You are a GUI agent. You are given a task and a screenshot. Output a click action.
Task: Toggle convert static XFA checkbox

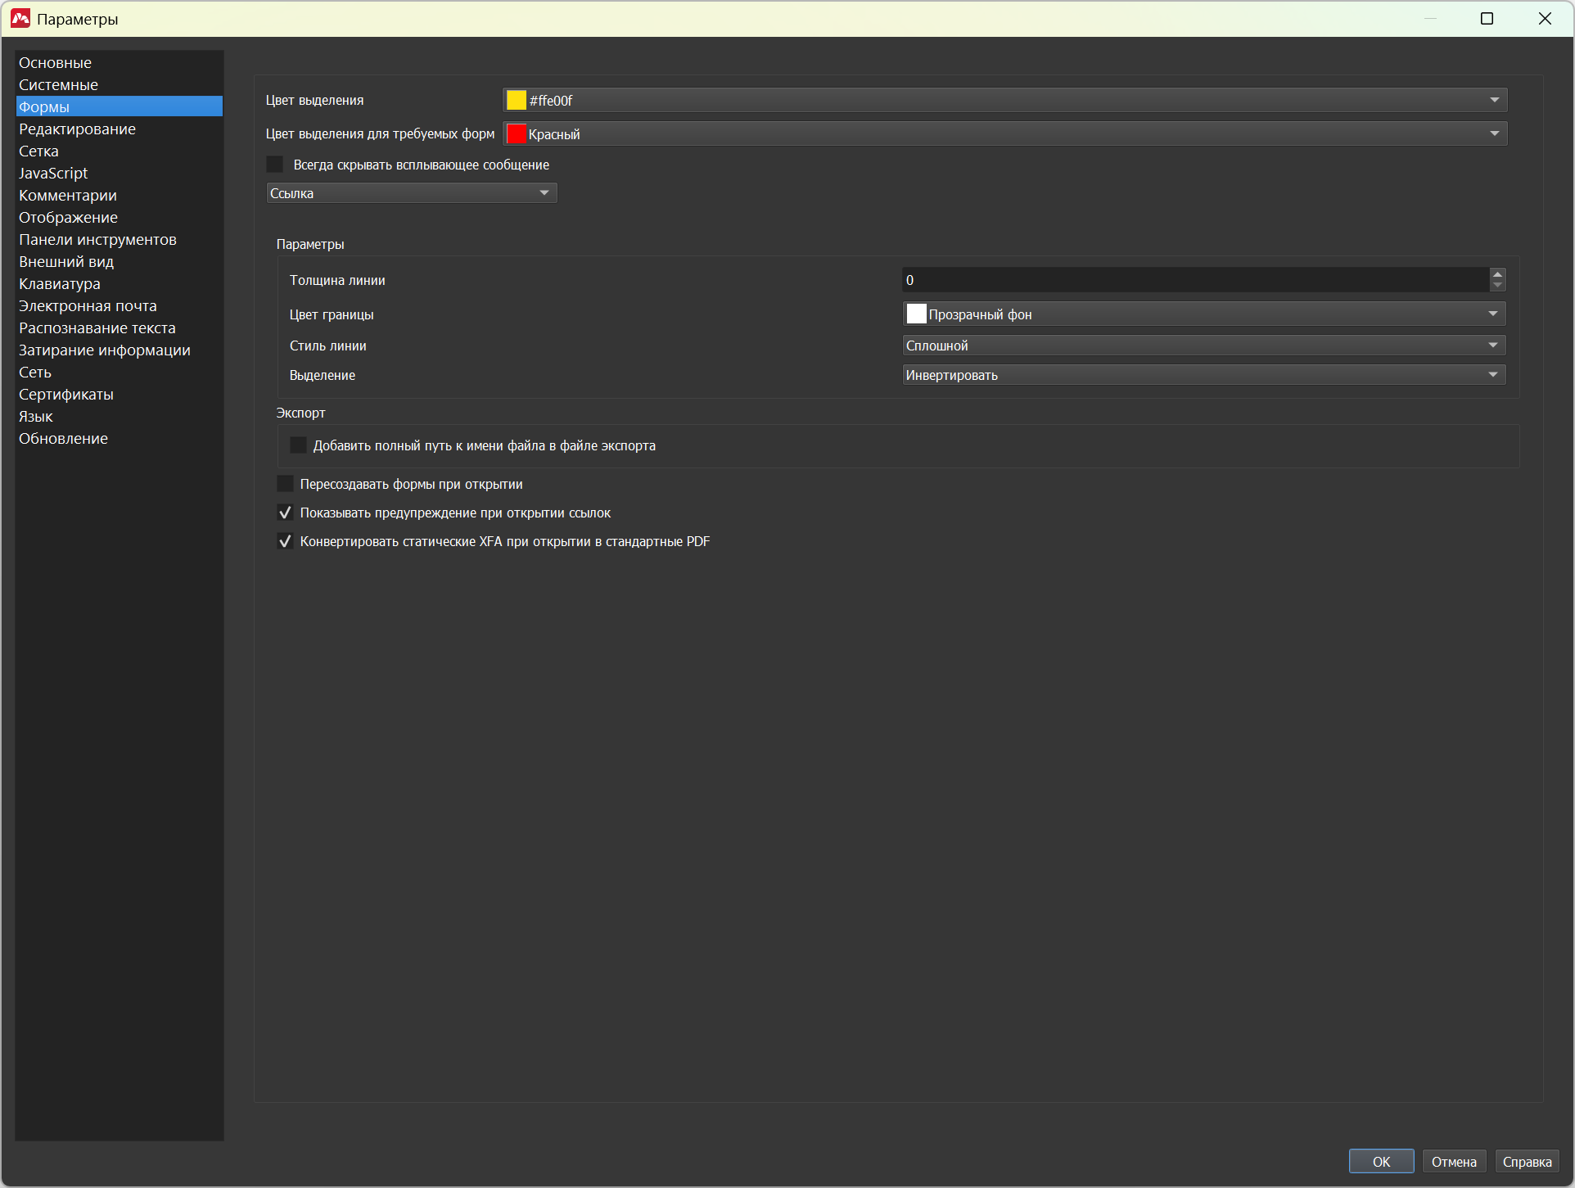[x=285, y=541]
